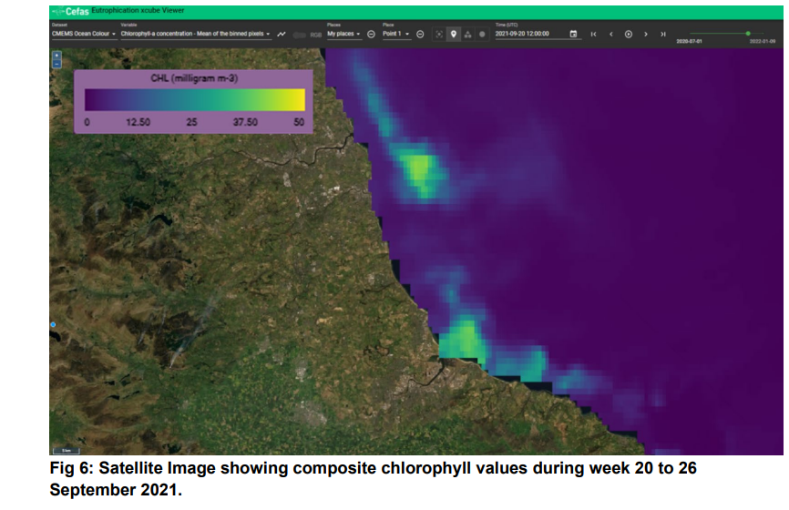789x510 pixels.
Task: Zoom in the map with plus button
Action: coord(56,56)
